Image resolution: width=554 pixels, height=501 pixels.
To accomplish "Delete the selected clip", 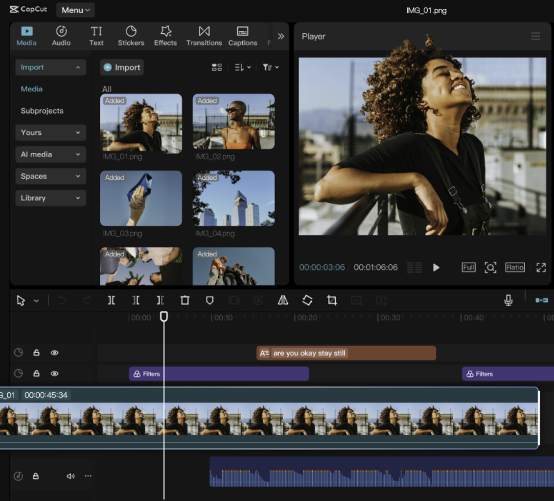I will tap(185, 301).
